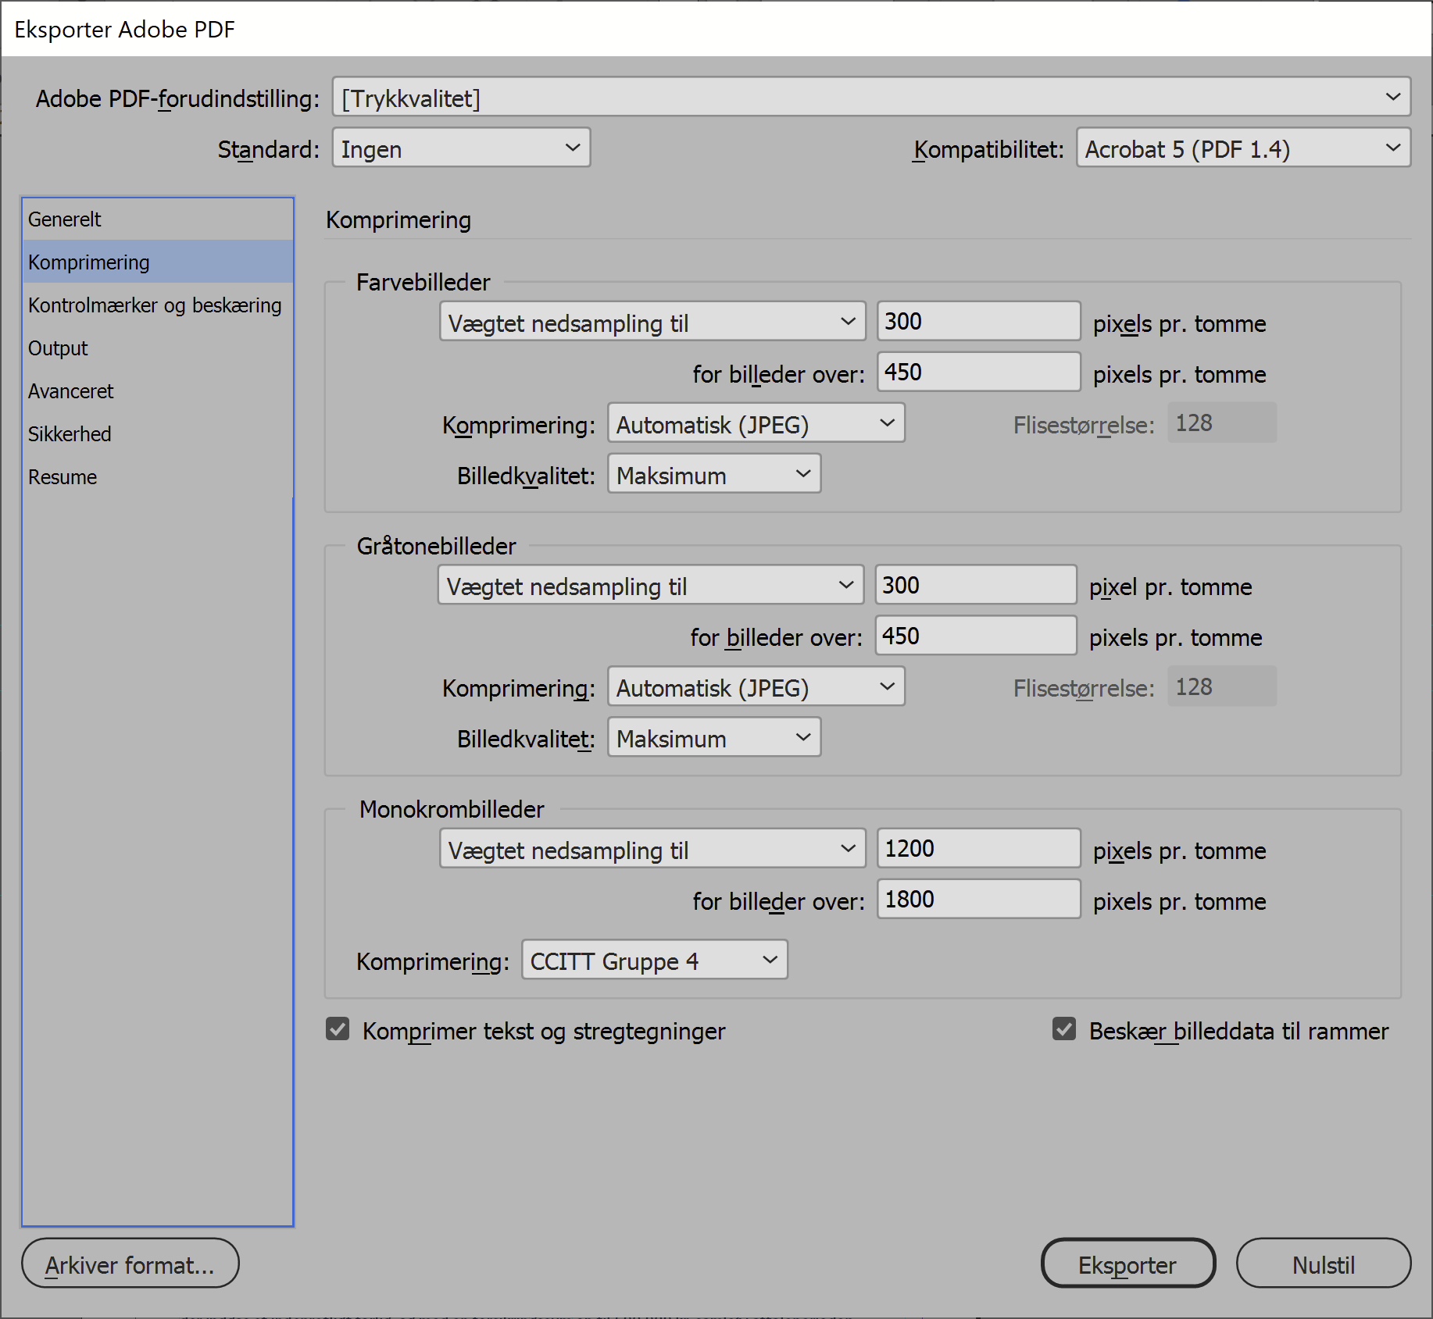Change Billedkvalitet for Farvebilleder from Maksimum
Viewport: 1433px width, 1319px height.
(x=713, y=473)
